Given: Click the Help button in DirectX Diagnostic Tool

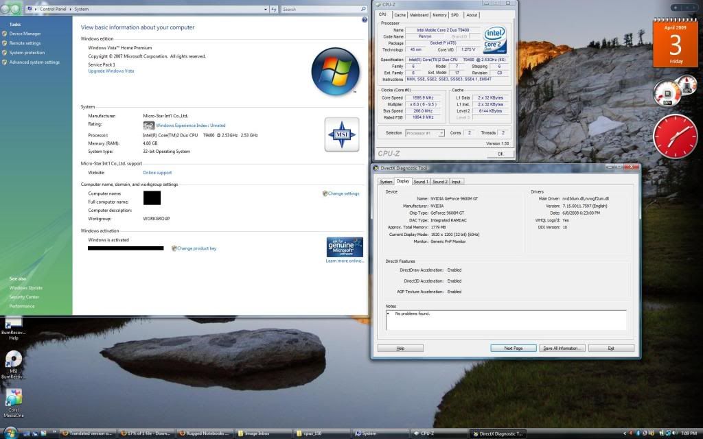Looking at the screenshot, I should click(400, 348).
